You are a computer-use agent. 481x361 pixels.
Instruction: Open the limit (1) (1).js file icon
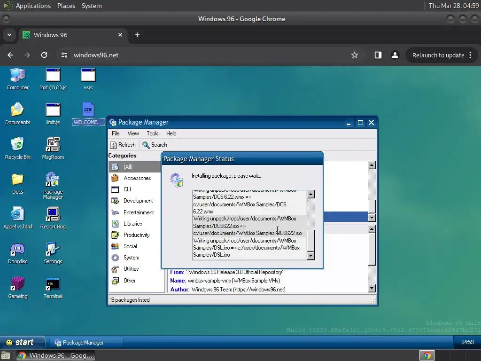pyautogui.click(x=53, y=79)
